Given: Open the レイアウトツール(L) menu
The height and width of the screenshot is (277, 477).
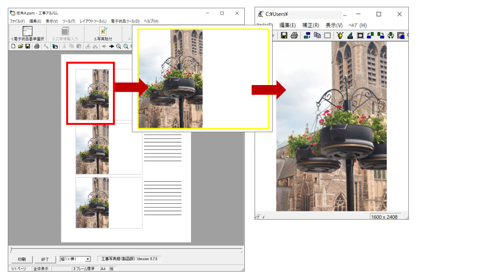Looking at the screenshot, I should (93, 21).
